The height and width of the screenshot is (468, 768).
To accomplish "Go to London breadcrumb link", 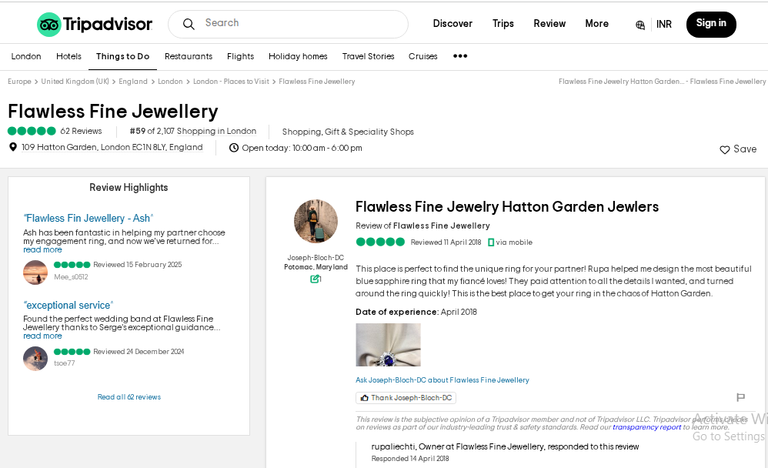I will click(x=170, y=82).
